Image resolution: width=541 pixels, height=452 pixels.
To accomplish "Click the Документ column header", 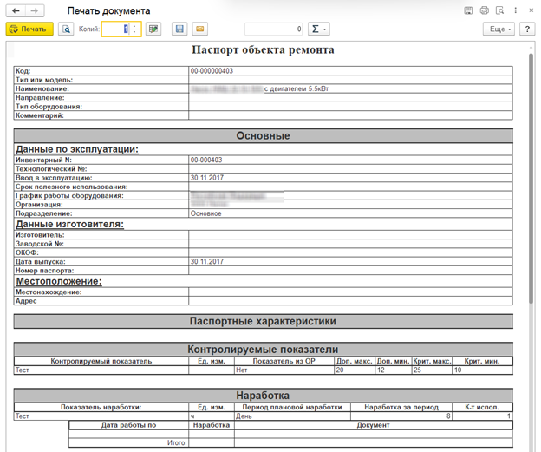I will pos(374,425).
